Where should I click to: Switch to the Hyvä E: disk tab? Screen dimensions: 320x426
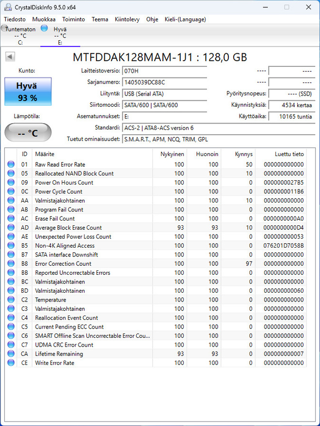60,35
